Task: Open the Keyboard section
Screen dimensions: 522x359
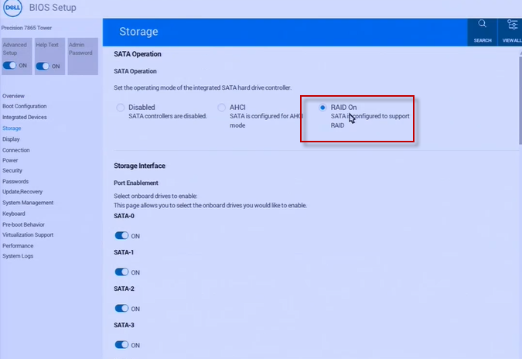Action: tap(14, 214)
